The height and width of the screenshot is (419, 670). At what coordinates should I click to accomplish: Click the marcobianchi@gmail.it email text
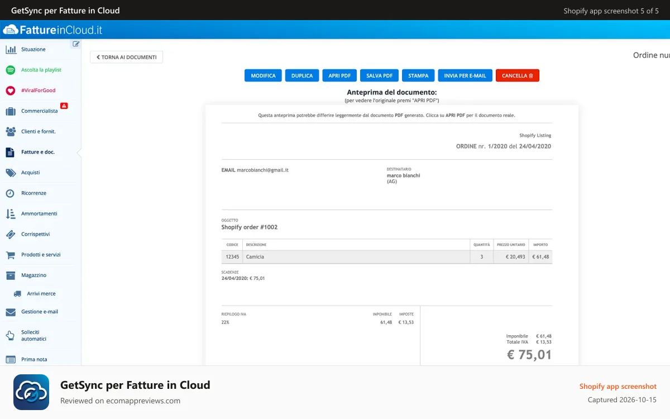coord(262,170)
